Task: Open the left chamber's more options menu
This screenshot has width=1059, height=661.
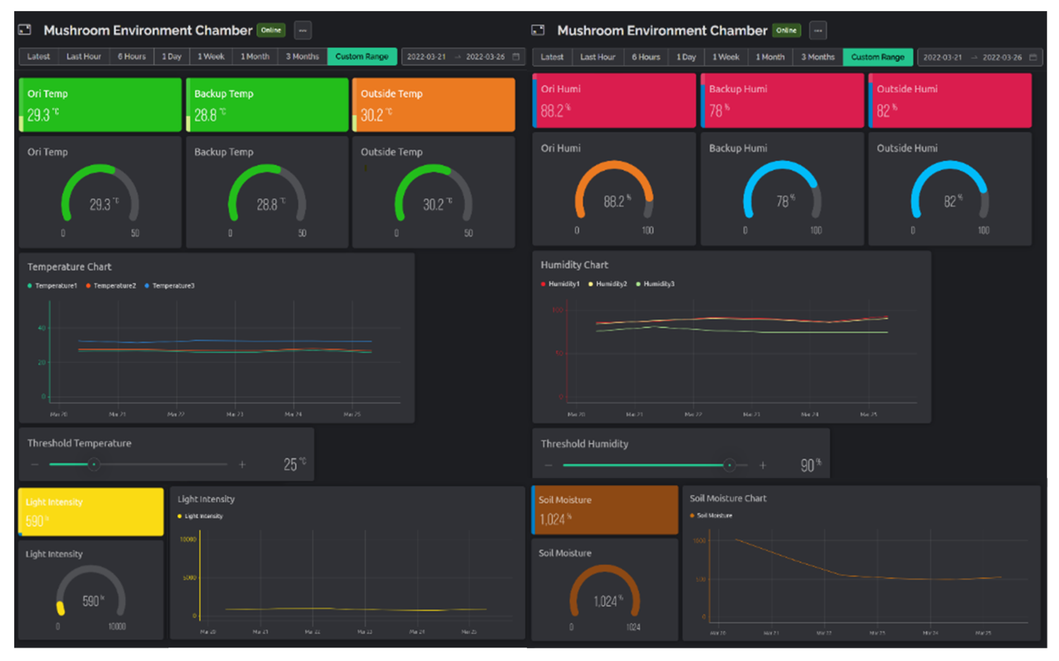Action: [x=302, y=30]
